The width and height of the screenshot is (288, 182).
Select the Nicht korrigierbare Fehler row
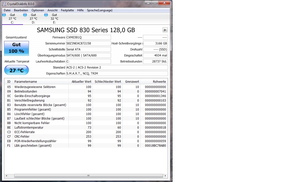pos(86,123)
